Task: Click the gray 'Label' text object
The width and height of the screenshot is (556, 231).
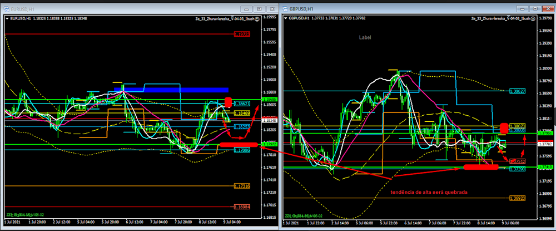Action: [365, 37]
